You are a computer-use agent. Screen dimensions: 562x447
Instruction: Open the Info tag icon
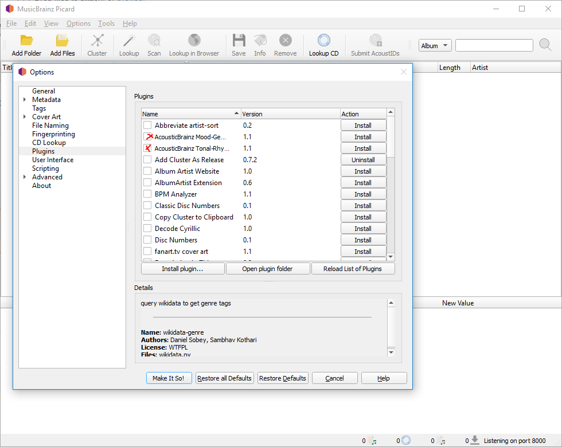click(260, 41)
